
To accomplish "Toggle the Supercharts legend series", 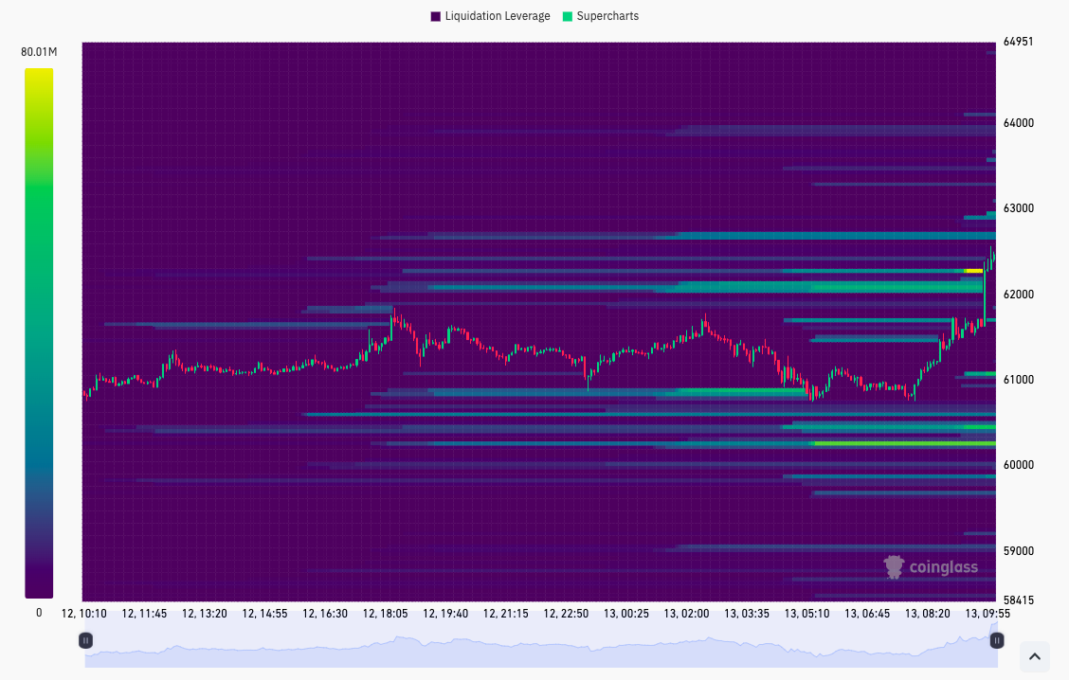I will (x=601, y=16).
